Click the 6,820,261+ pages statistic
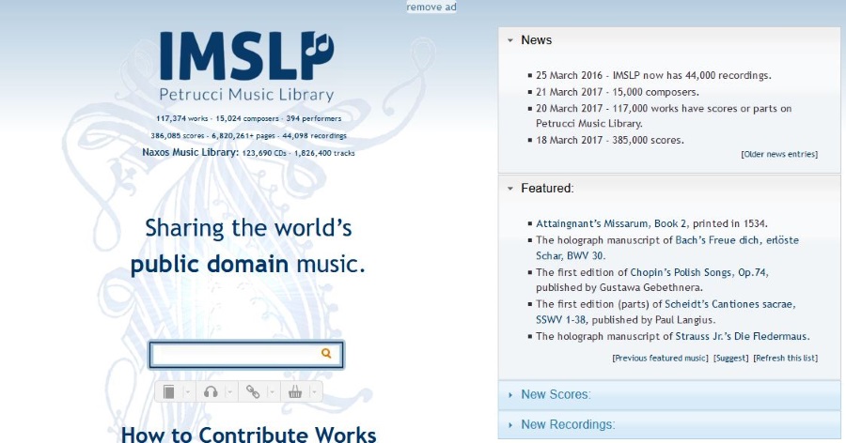 (x=243, y=136)
